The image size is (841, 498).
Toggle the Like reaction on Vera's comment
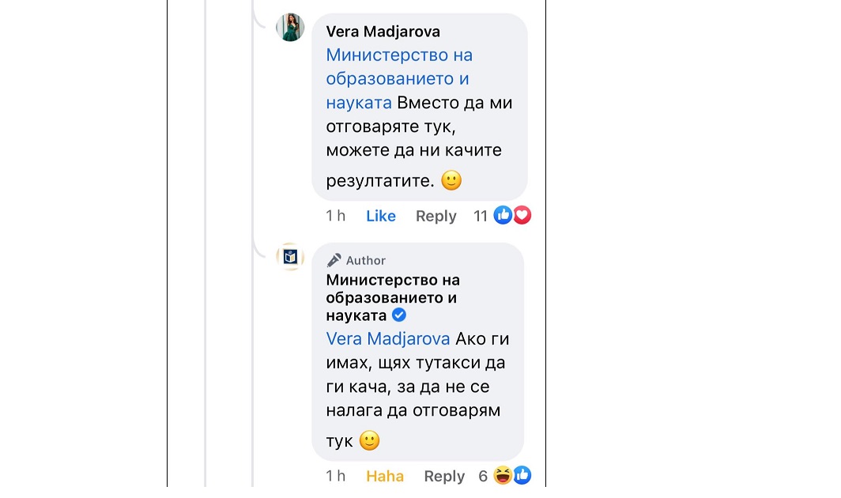point(381,215)
